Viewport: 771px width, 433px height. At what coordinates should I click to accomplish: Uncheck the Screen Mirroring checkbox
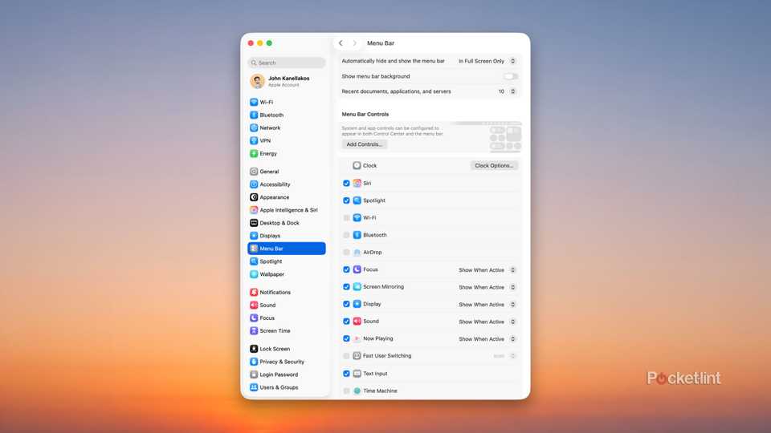click(346, 287)
